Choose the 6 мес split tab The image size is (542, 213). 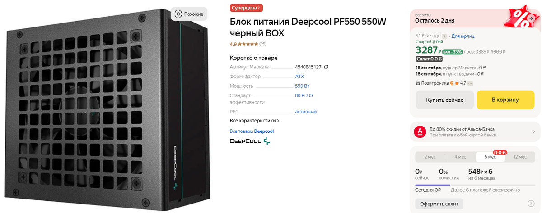(x=490, y=157)
